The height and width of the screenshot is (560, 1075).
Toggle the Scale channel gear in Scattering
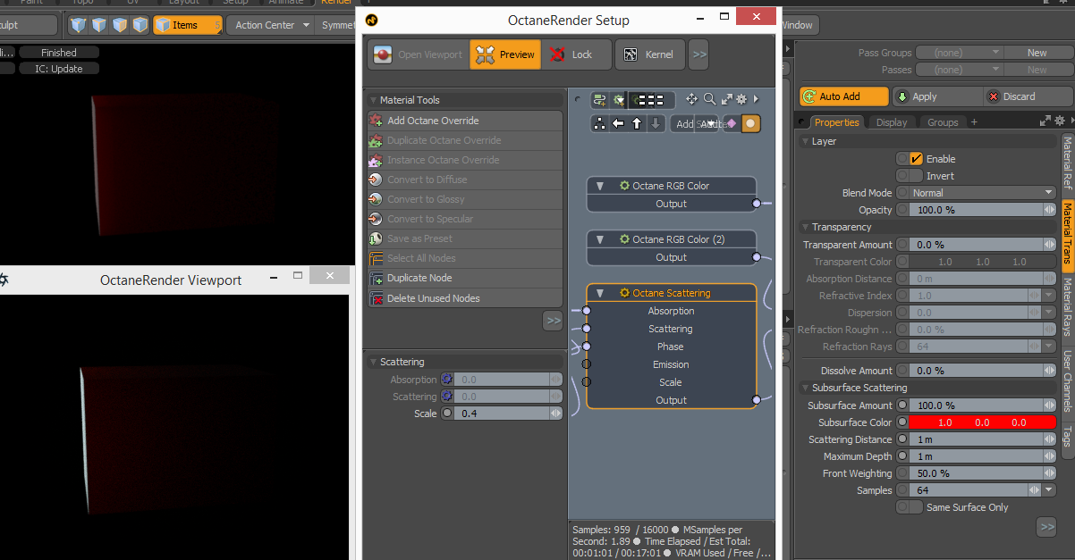point(447,413)
